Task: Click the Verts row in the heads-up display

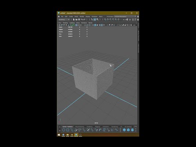Action: [73, 27]
